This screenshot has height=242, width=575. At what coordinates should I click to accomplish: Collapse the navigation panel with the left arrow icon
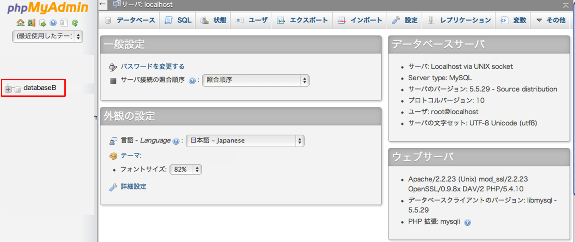[x=102, y=4]
